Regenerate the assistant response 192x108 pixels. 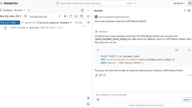click(104, 75)
